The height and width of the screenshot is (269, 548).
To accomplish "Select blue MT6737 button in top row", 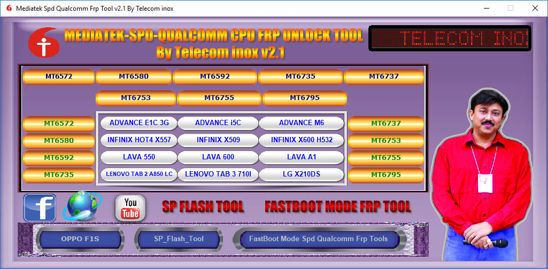I will point(384,76).
